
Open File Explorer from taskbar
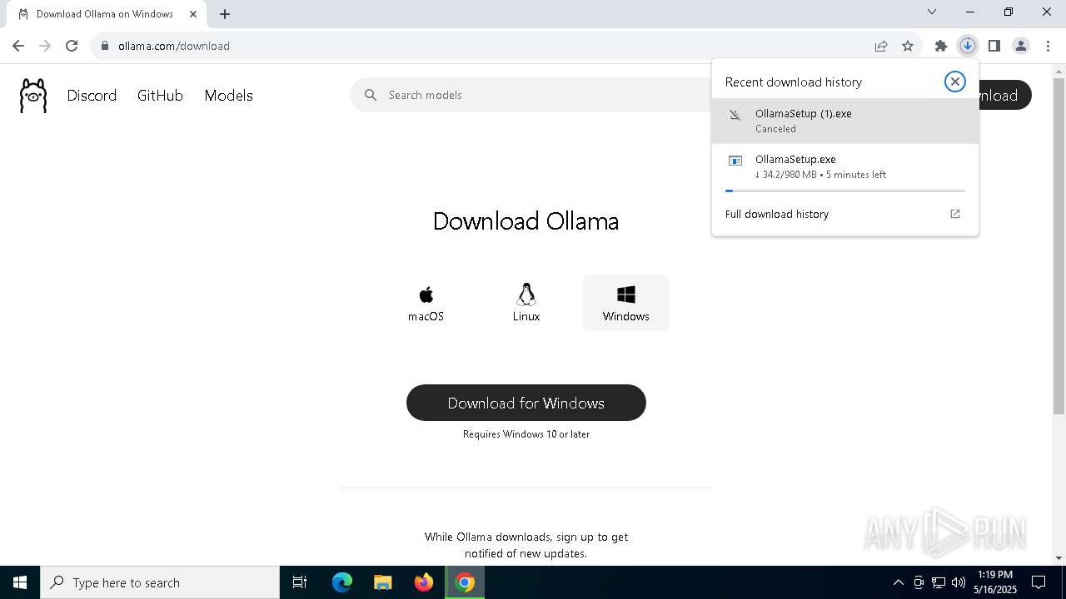(382, 582)
